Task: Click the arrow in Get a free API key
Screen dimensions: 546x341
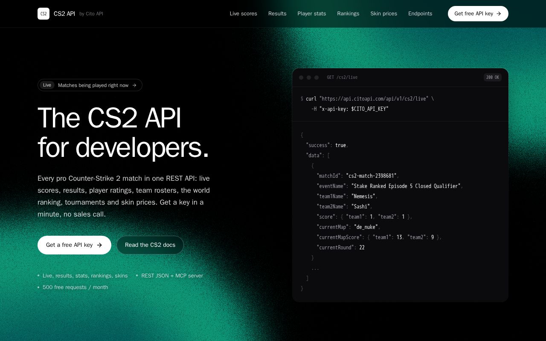Action: pos(99,245)
